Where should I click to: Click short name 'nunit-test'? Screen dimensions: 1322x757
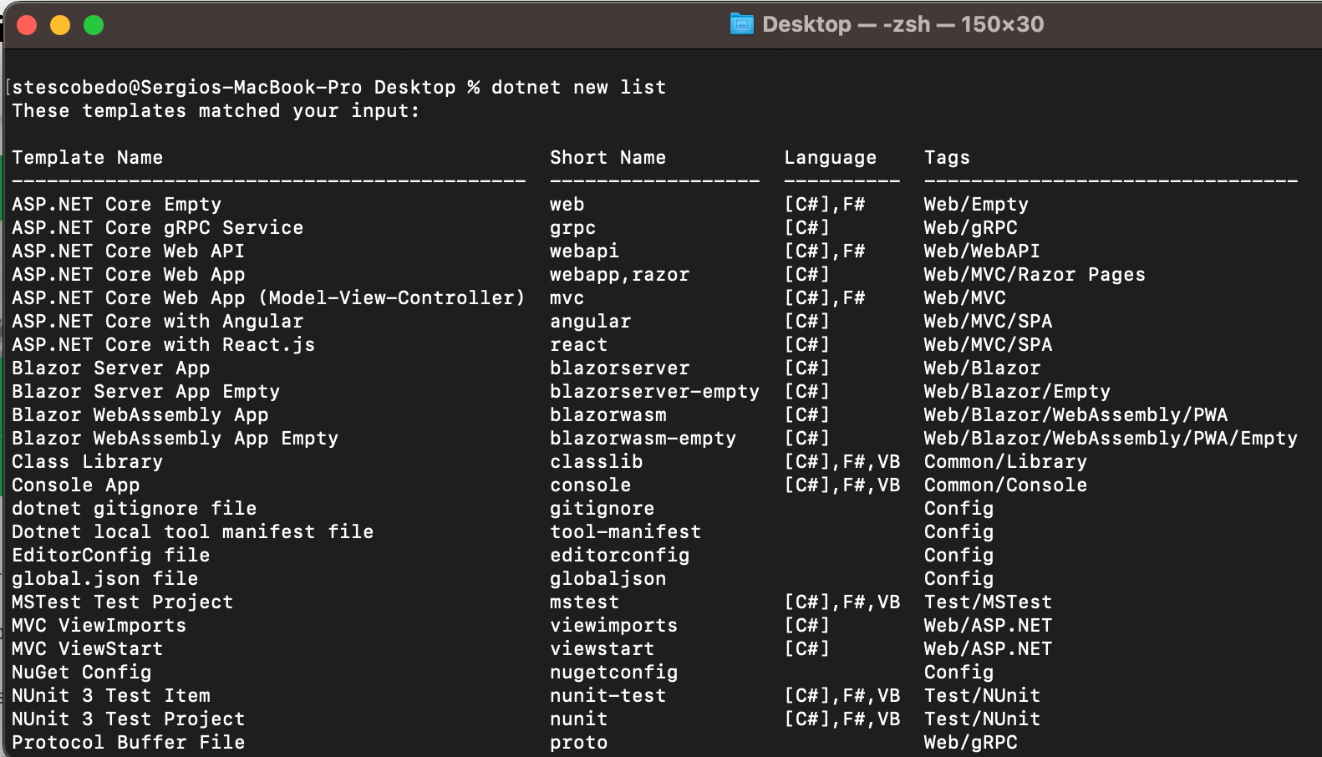tap(608, 695)
